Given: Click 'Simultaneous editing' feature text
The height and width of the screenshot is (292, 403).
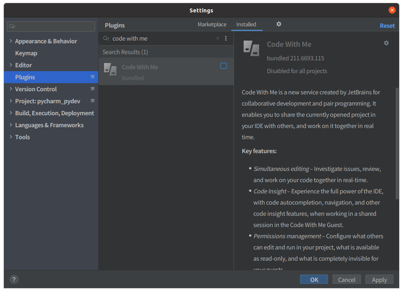Looking at the screenshot, I should pyautogui.click(x=281, y=169).
